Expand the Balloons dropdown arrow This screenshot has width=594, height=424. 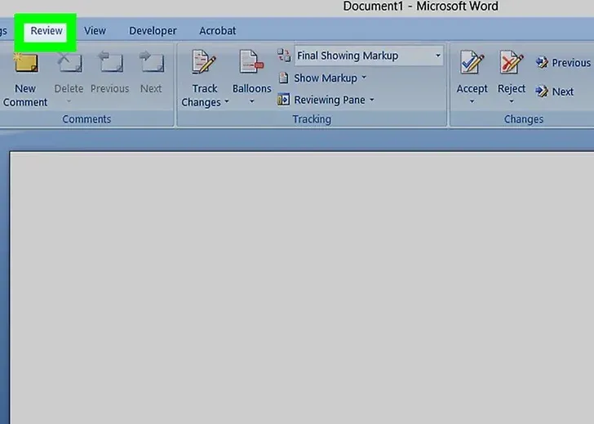pyautogui.click(x=251, y=101)
